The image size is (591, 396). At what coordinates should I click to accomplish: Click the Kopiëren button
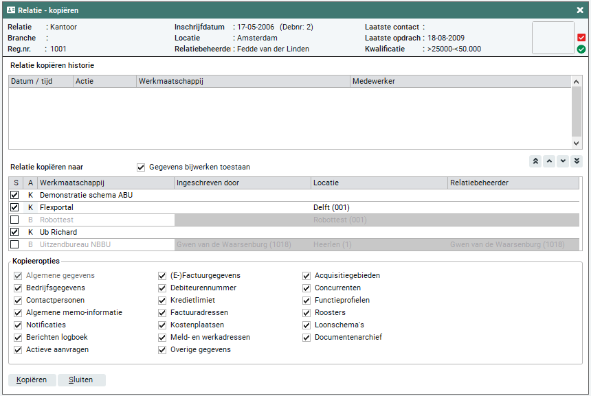[x=32, y=380]
